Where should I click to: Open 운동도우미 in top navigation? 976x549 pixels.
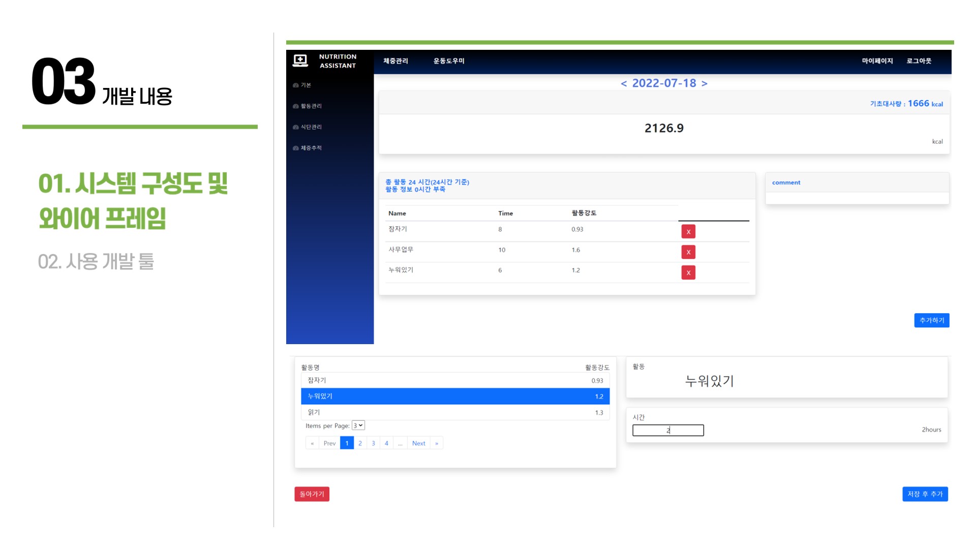(x=449, y=61)
